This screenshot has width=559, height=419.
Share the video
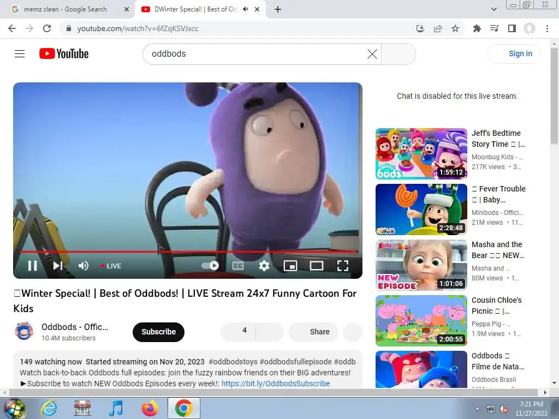tap(314, 332)
